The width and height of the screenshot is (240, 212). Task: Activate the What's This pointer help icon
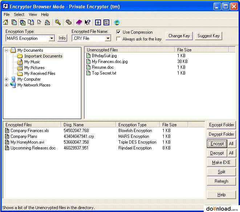[x=88, y=22]
